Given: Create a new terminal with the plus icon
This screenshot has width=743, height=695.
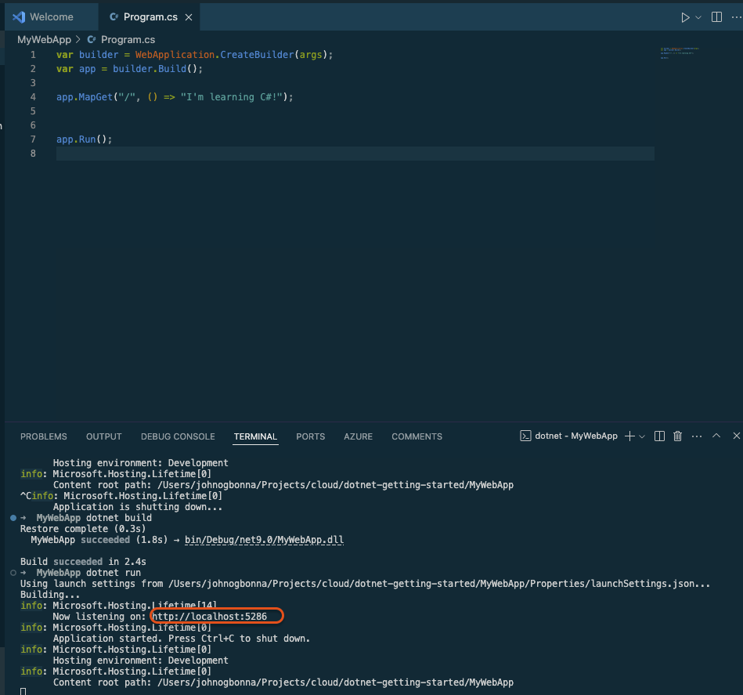Looking at the screenshot, I should (x=629, y=436).
